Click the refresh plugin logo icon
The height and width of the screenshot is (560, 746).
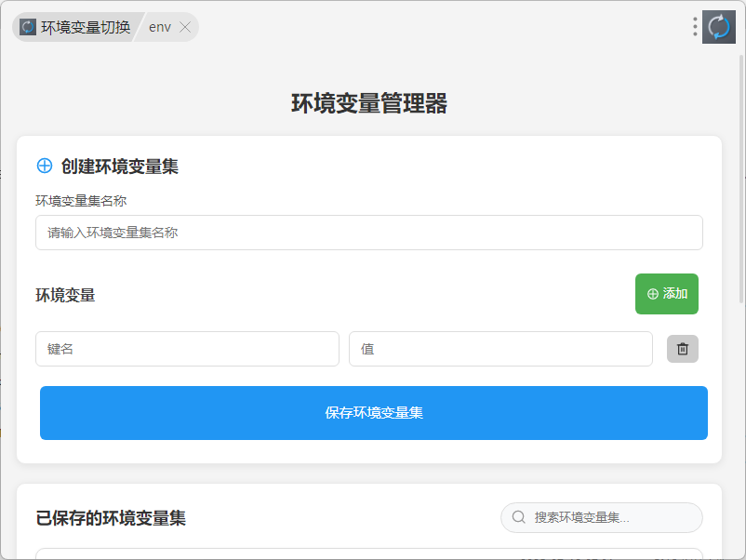pos(719,27)
